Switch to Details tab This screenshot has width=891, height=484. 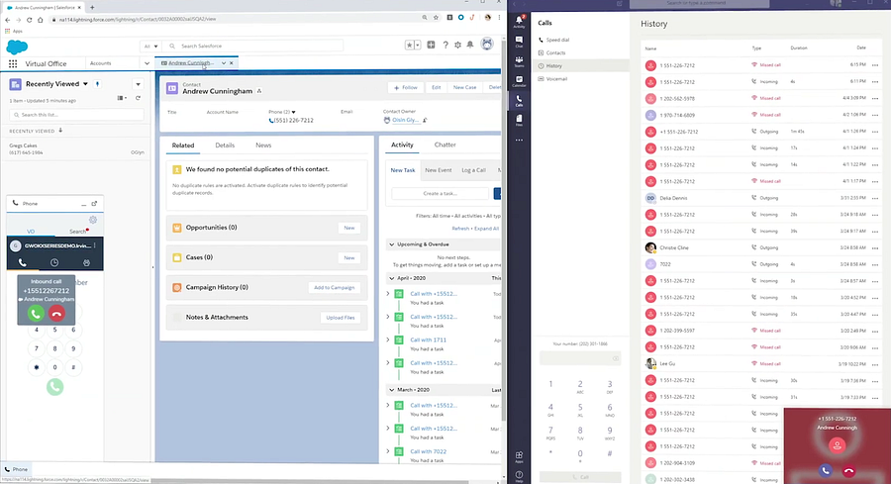(x=225, y=145)
